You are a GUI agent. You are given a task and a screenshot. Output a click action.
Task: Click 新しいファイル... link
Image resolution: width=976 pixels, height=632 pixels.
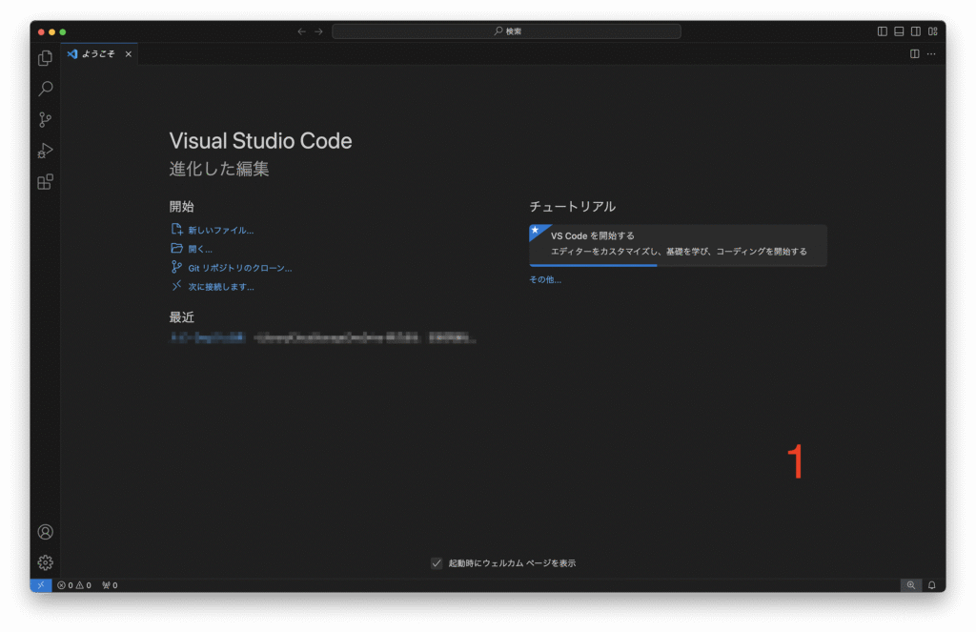pos(221,231)
